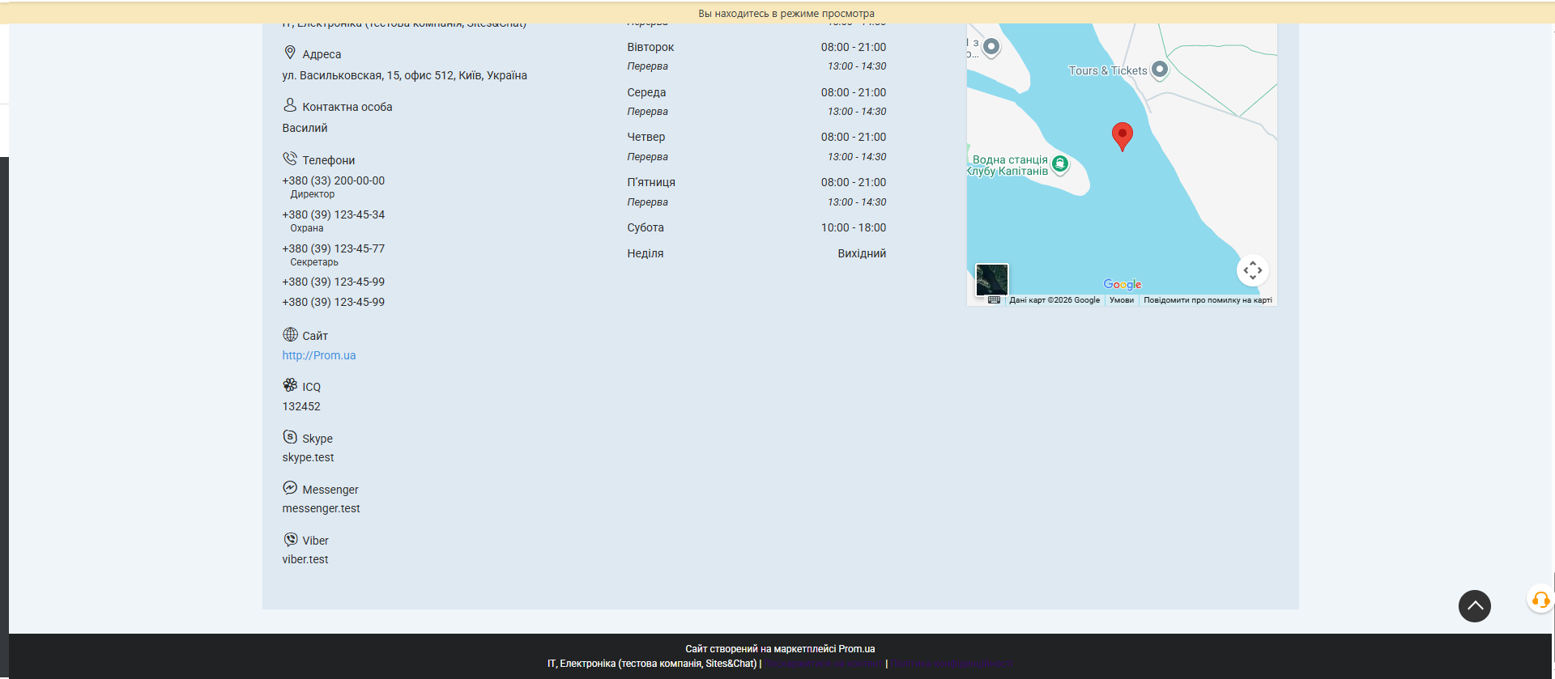Click the keyboard shortcuts icon on map
The width and height of the screenshot is (1555, 679).
point(994,300)
